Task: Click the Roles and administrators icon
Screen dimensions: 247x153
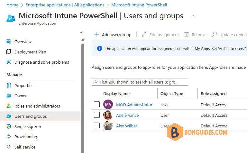Action: point(9,106)
